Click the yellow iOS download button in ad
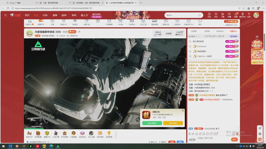 point(173,123)
